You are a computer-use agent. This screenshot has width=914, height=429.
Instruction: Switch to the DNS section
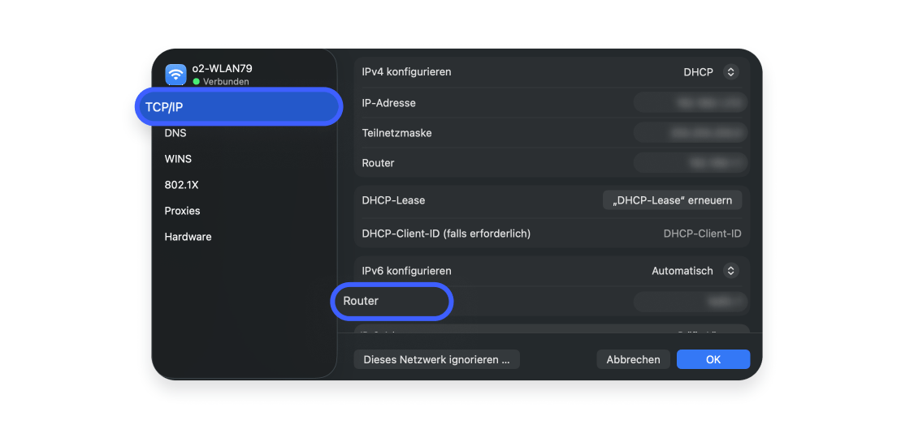coord(175,133)
